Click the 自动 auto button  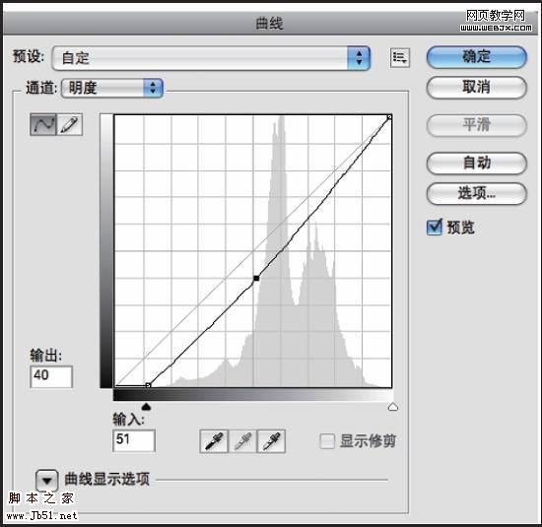[477, 163]
